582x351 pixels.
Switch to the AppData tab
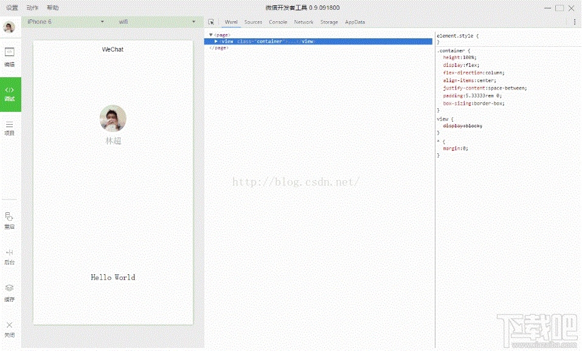coord(355,23)
